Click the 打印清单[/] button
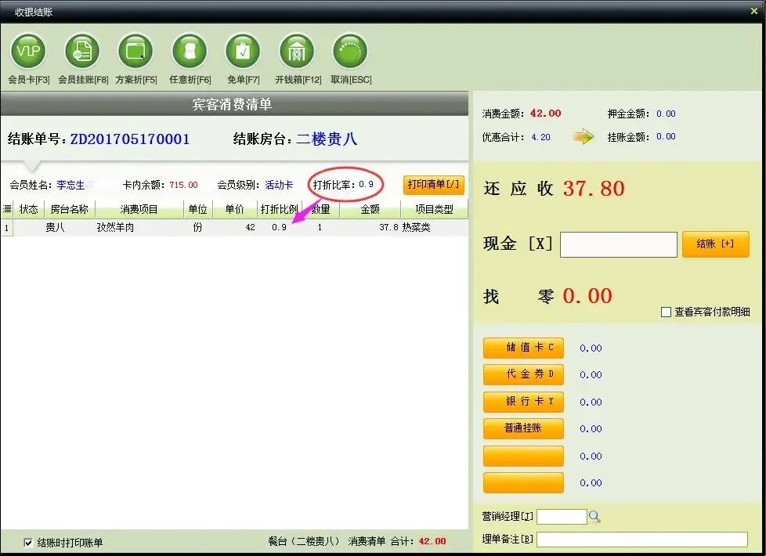 [433, 185]
